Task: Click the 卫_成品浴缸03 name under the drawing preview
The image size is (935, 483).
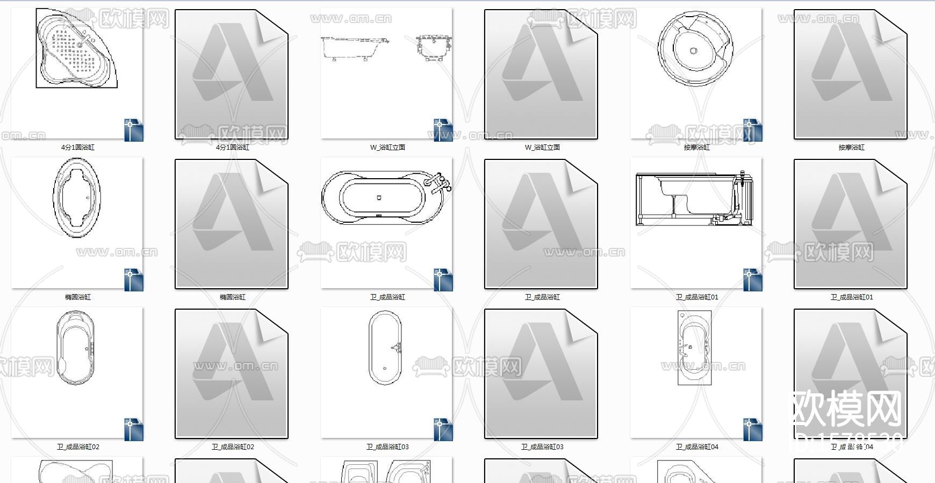Action: click(387, 447)
